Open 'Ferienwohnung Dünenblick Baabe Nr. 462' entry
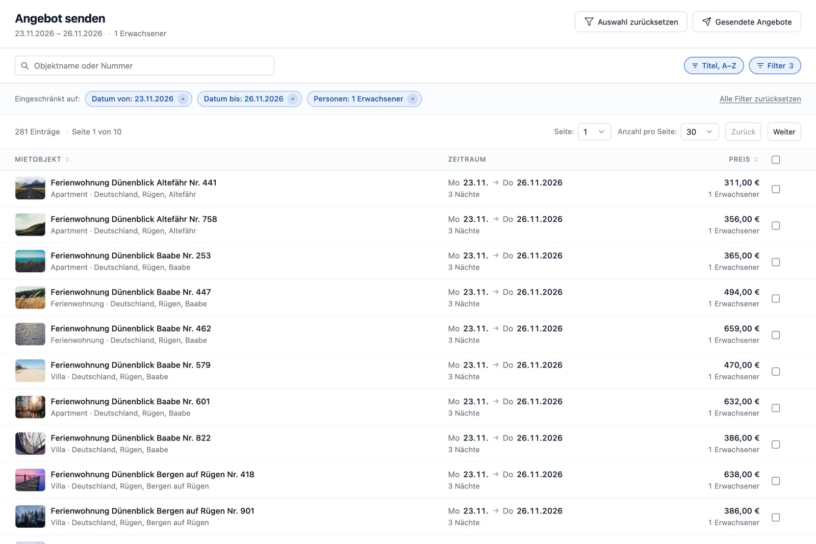The image size is (816, 544). tap(131, 328)
